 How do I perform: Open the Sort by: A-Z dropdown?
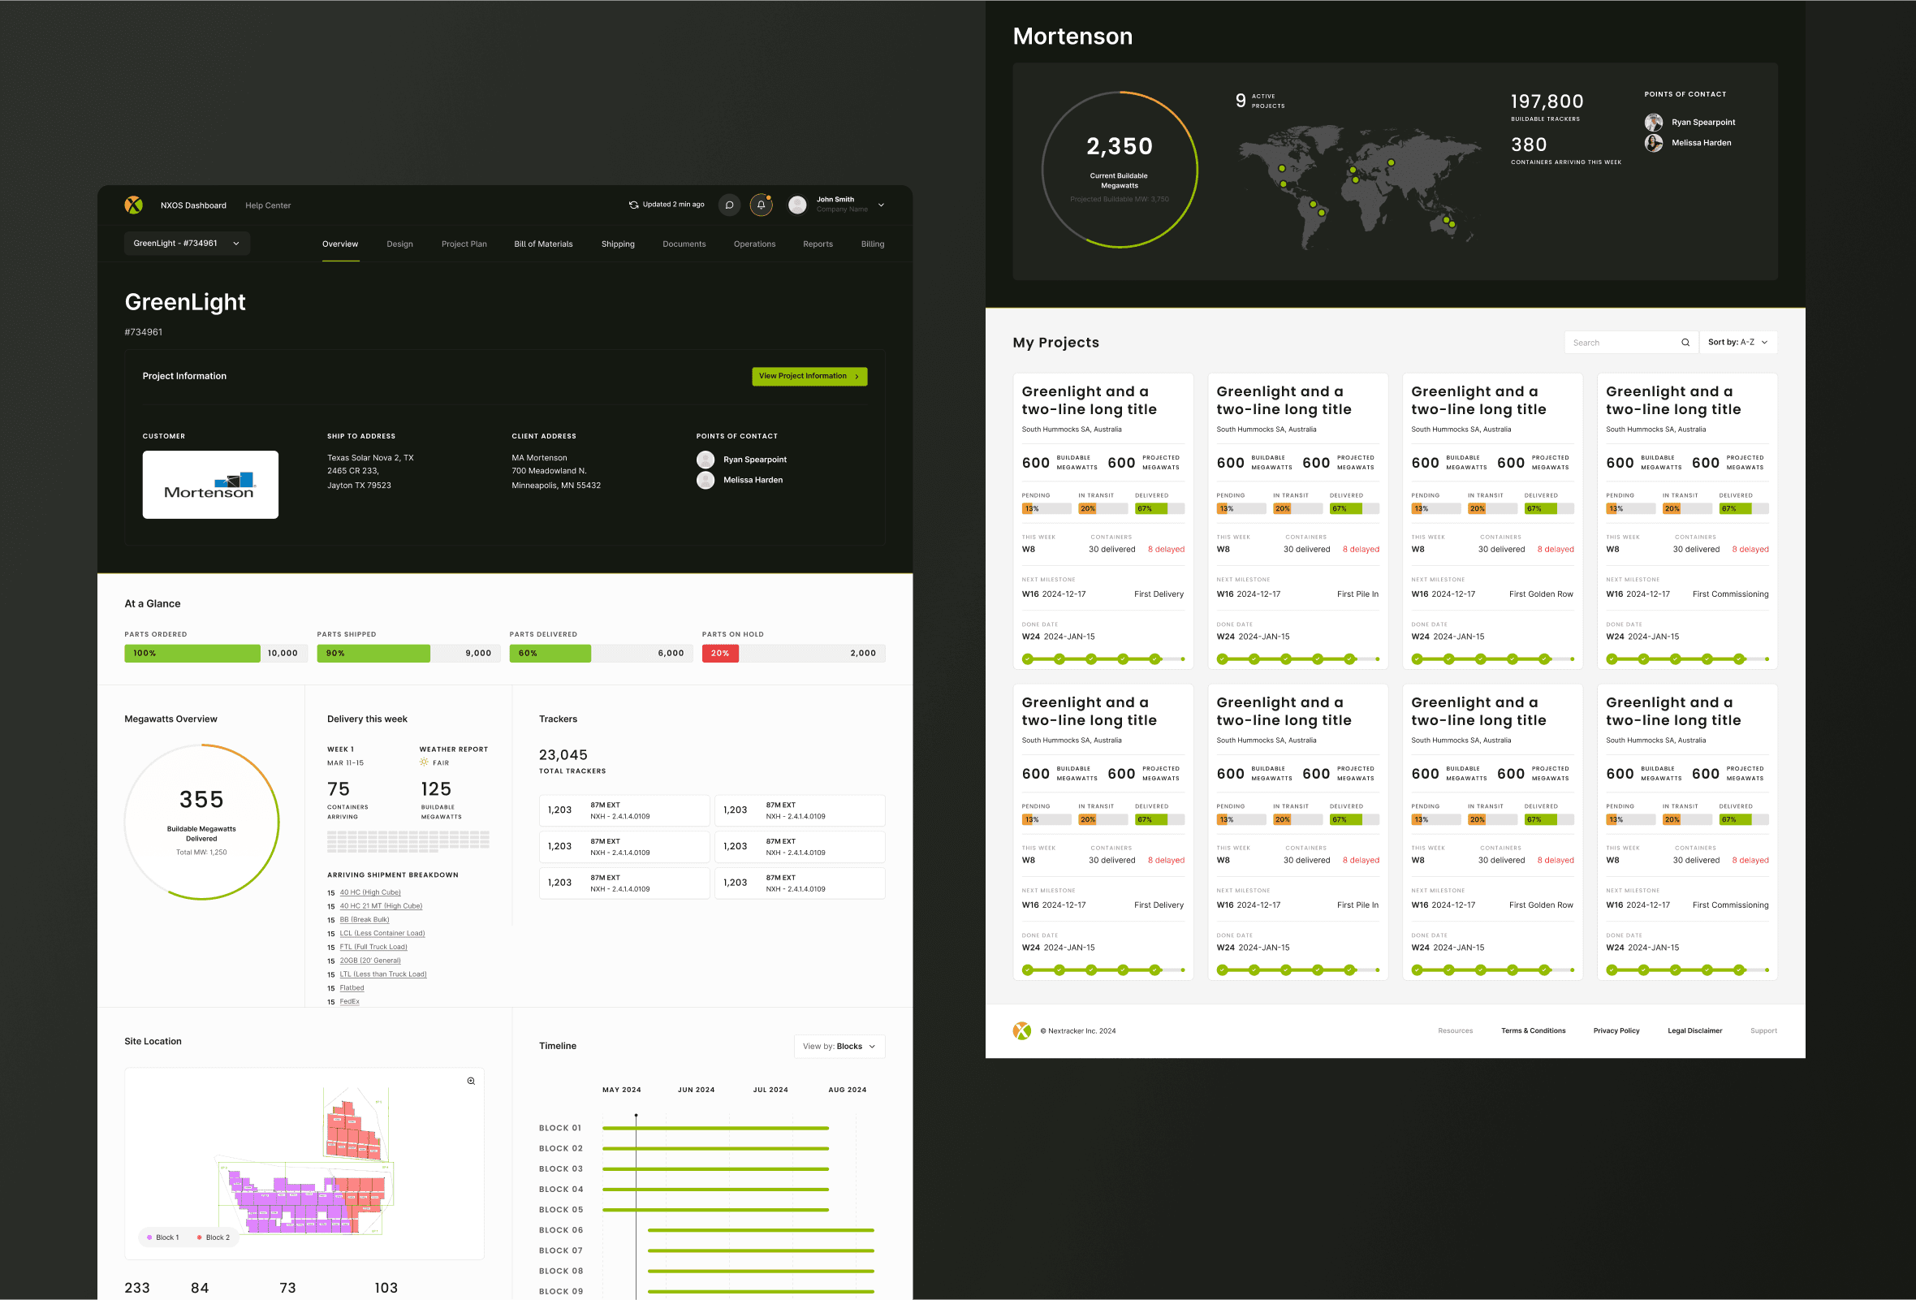1738,342
